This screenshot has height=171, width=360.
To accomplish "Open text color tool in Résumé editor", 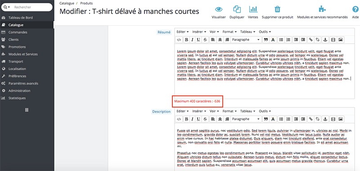I will click(x=273, y=40).
